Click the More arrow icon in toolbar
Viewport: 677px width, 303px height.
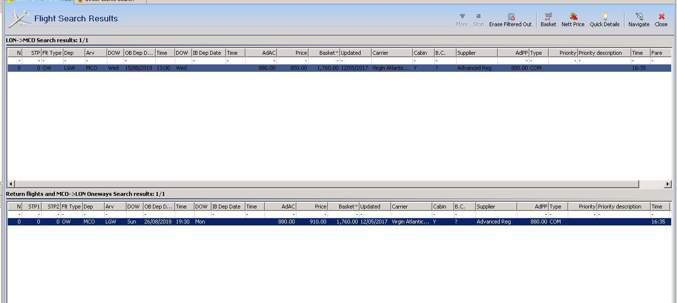462,16
